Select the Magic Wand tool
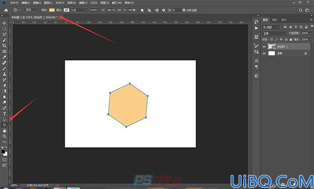 click(x=4, y=40)
